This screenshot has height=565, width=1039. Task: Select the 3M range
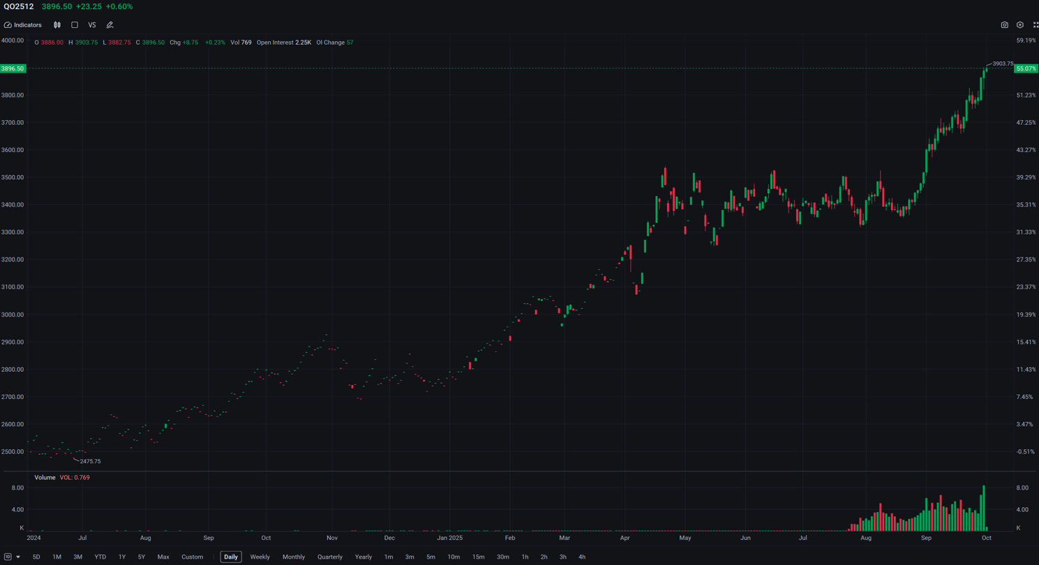click(77, 557)
